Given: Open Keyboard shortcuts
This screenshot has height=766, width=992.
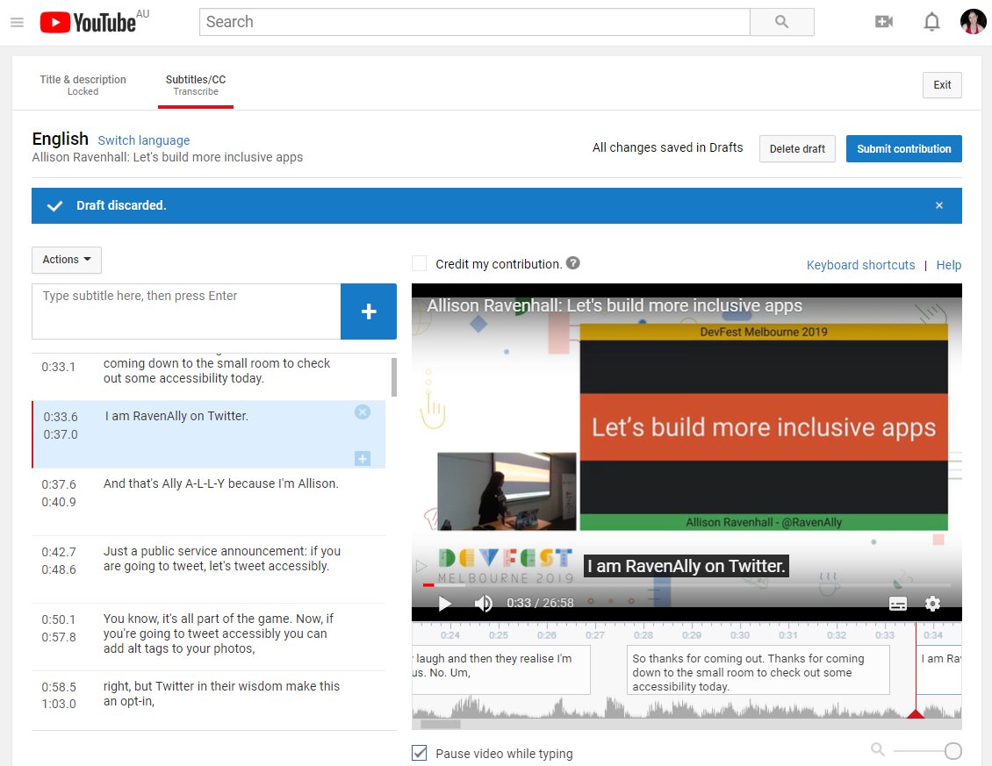Looking at the screenshot, I should [x=860, y=264].
